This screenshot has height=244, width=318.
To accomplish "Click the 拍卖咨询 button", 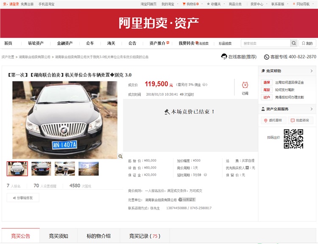I will 300,121.
